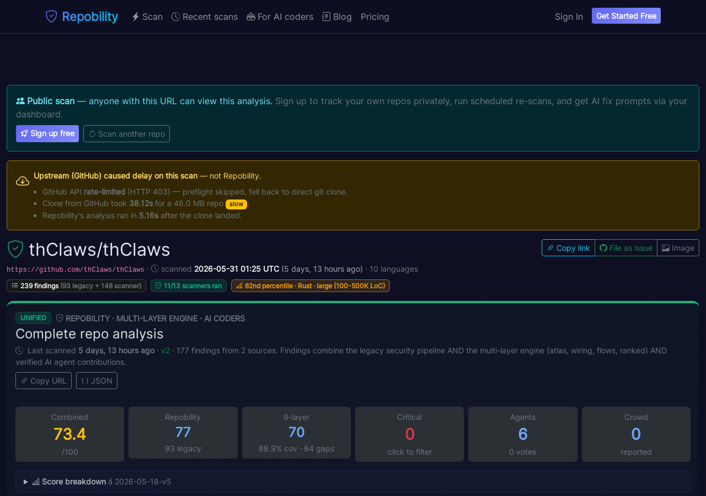This screenshot has width=706, height=496.
Task: Click the 10 languages text
Action: pos(394,269)
